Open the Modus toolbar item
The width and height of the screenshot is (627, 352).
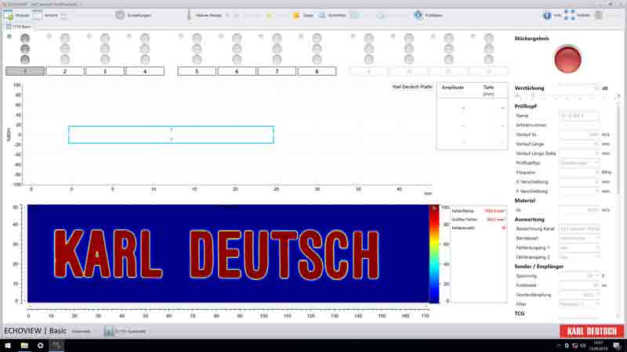pyautogui.click(x=16, y=16)
